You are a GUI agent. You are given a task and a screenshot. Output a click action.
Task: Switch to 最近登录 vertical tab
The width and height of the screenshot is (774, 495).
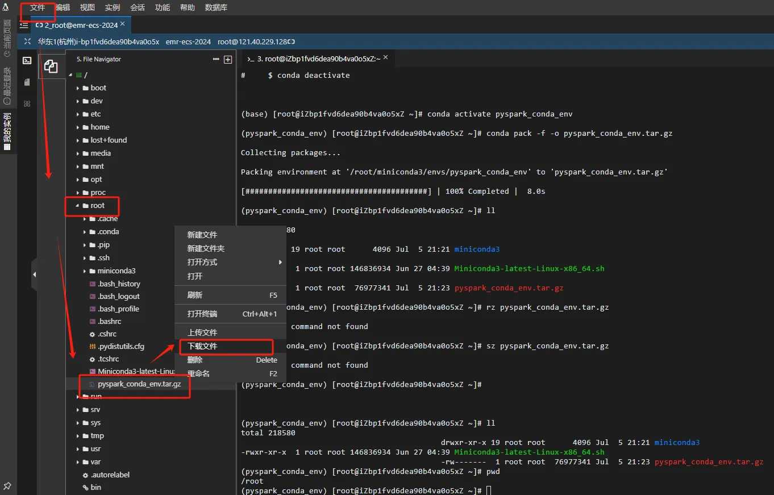pos(7,86)
